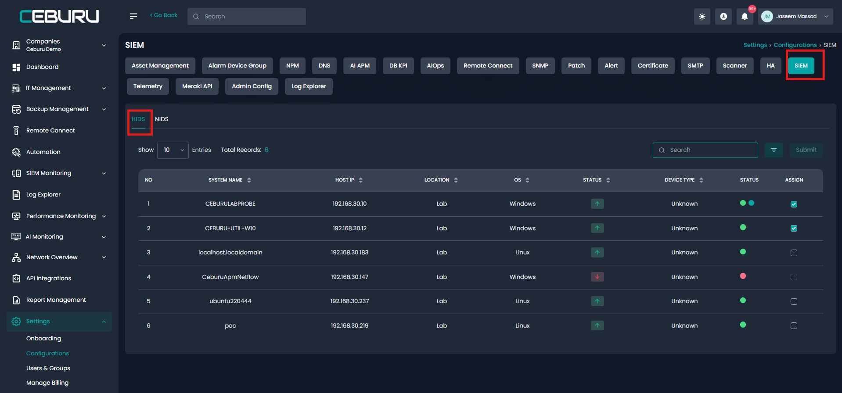
Task: Open the Show entries 10 dropdown
Action: pyautogui.click(x=173, y=150)
